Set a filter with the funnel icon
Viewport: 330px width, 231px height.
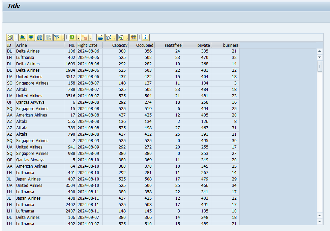click(57, 37)
